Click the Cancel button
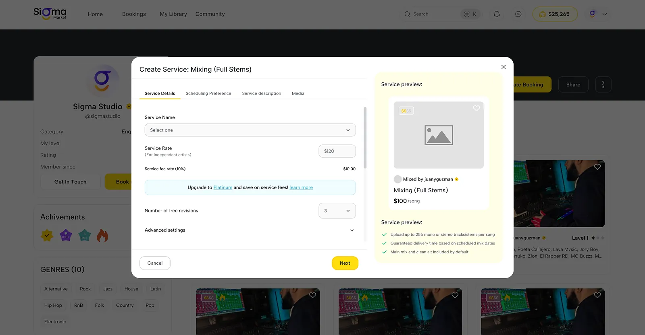 tap(155, 263)
